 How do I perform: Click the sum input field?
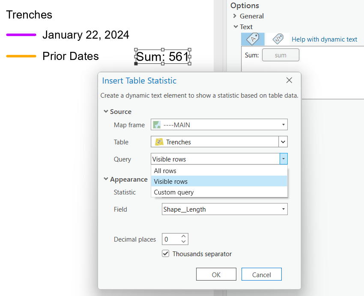(x=280, y=55)
